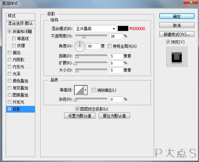
Task: Enable the 内阴影 style checkbox
Action: click(10, 59)
